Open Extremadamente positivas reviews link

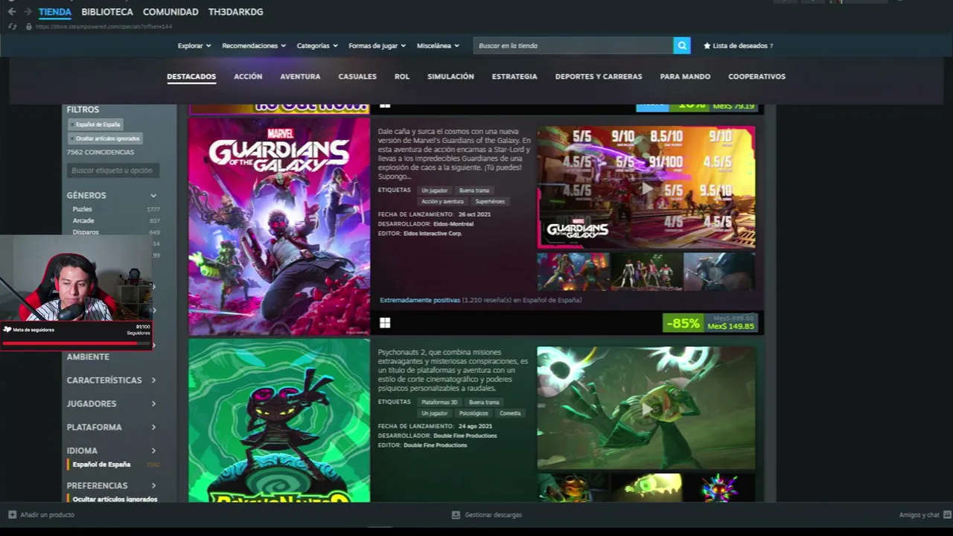pos(420,300)
